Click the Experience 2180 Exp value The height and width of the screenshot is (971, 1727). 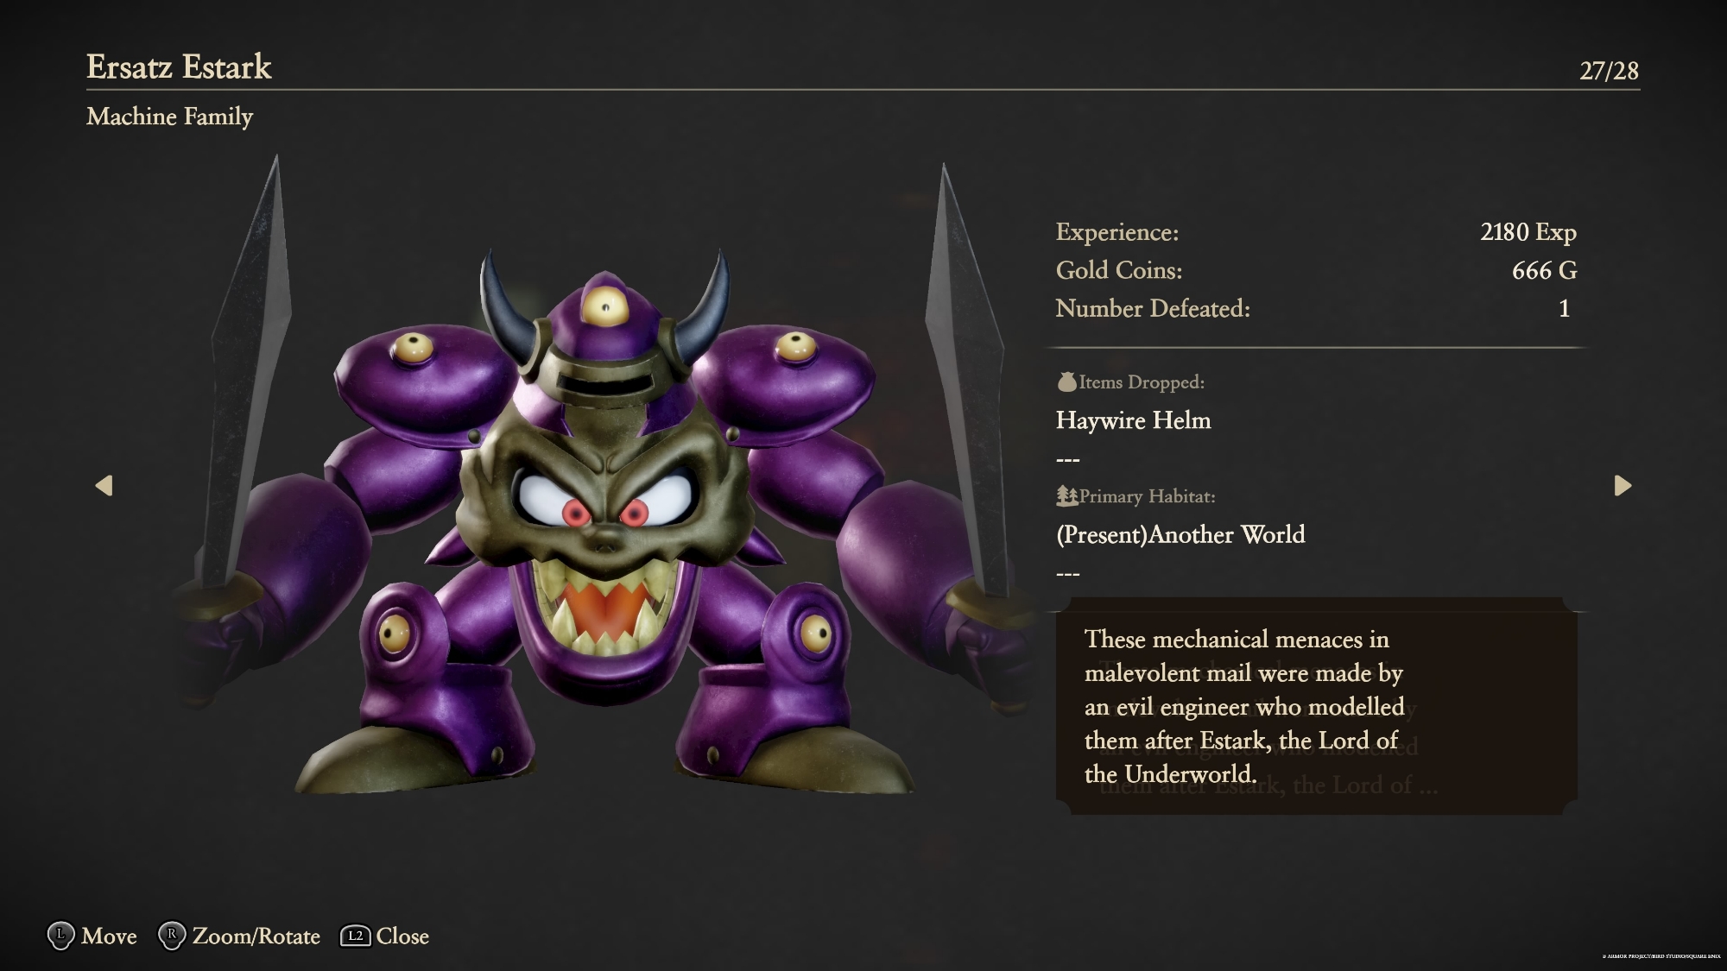pos(1528,232)
